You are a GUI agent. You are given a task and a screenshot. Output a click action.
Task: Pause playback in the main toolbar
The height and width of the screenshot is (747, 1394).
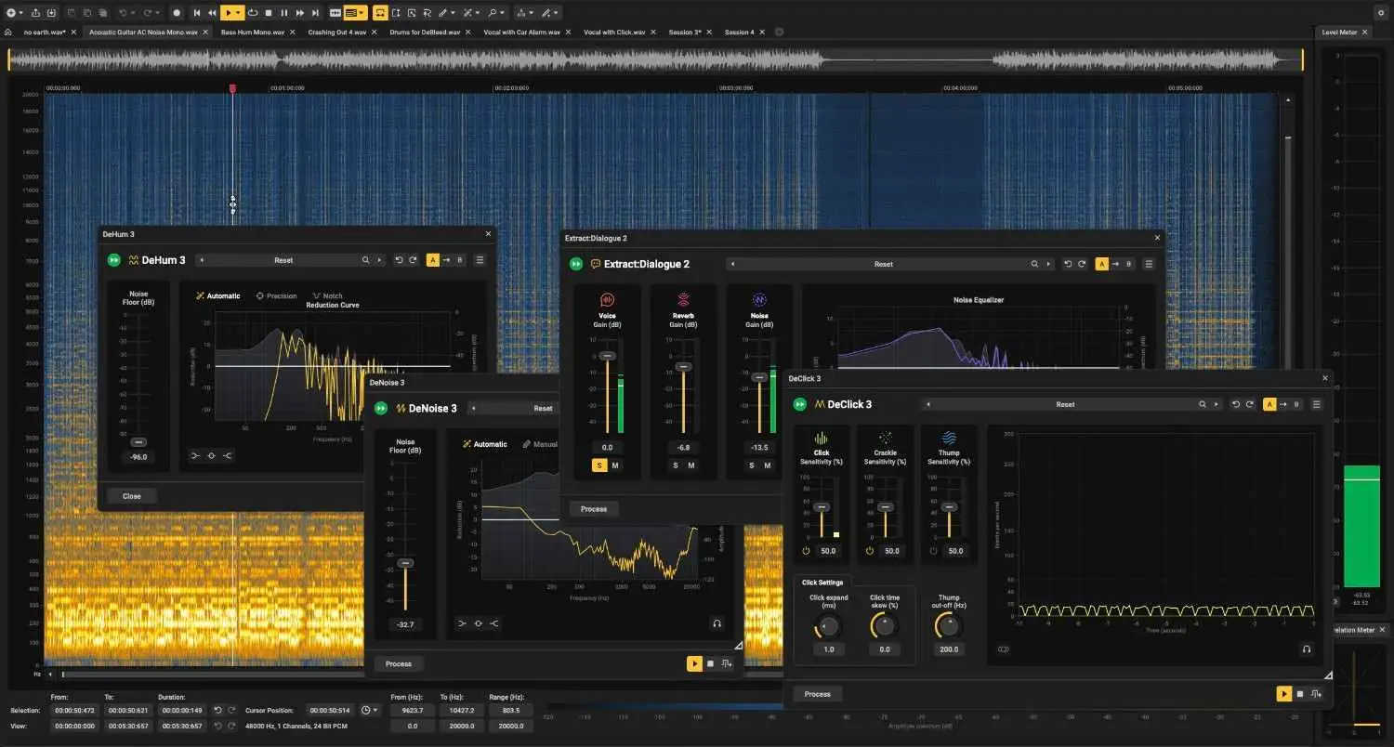click(284, 13)
